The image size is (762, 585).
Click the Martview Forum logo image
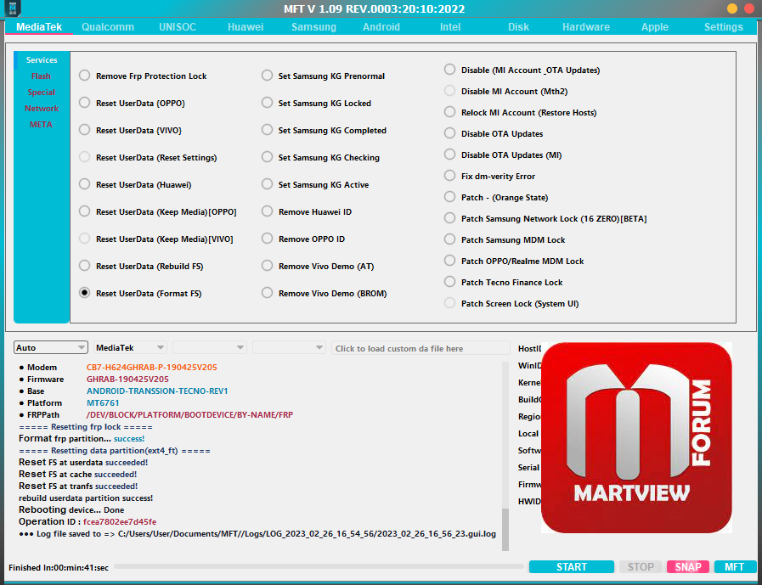click(636, 438)
